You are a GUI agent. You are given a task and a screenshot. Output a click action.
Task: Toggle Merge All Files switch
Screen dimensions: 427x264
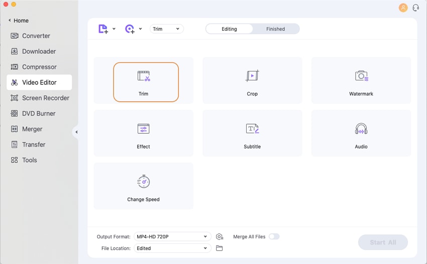(x=274, y=236)
